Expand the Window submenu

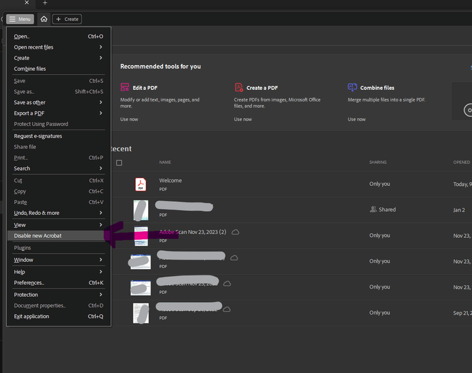(58, 260)
